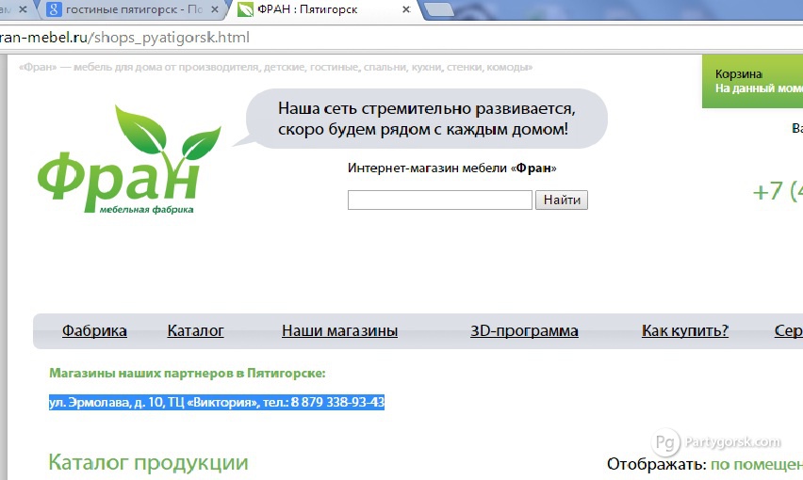Click the highlighted address ул. Эрмолава line
Image resolution: width=803 pixels, height=480 pixels.
[217, 402]
